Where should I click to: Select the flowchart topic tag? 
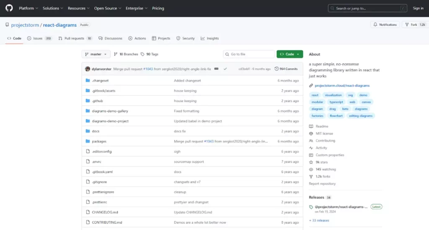coord(336,116)
